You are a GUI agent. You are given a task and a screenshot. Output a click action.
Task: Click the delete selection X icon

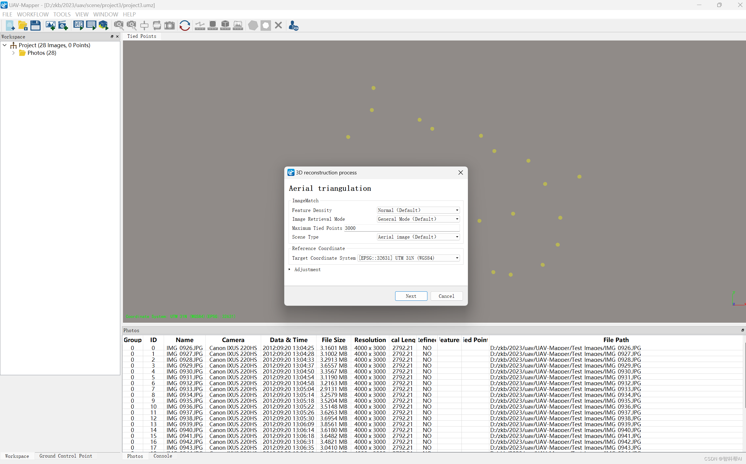(278, 26)
